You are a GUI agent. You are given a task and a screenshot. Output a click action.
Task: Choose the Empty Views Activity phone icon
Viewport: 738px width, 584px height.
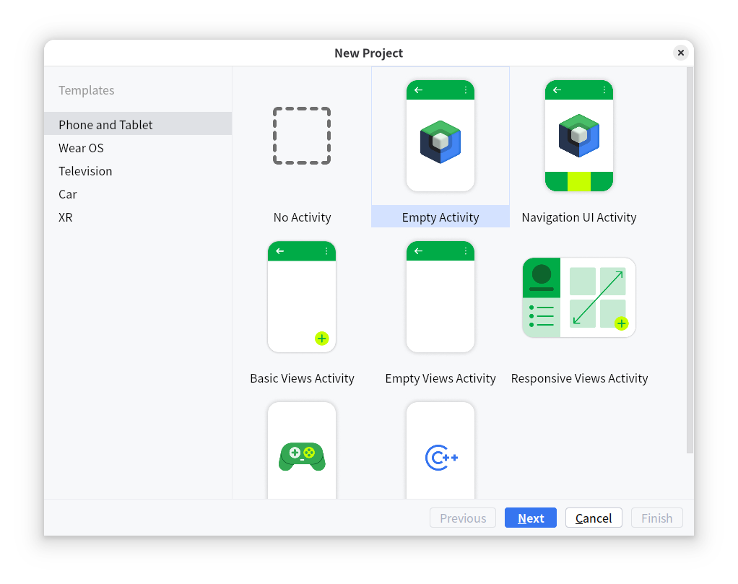pos(440,297)
